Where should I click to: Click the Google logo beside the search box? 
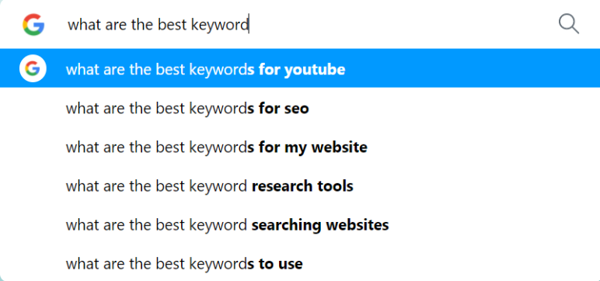point(33,25)
